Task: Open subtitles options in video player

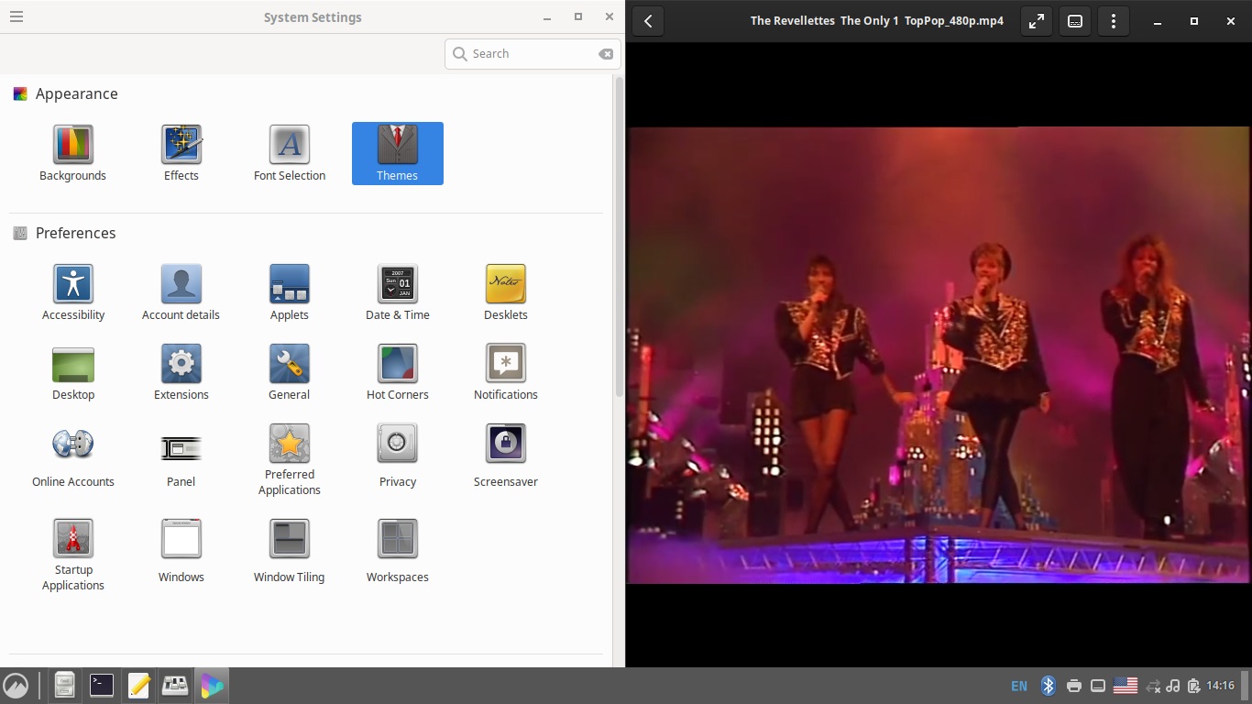Action: [x=1075, y=21]
